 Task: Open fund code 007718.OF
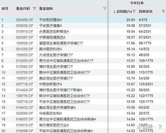coord(25,84)
